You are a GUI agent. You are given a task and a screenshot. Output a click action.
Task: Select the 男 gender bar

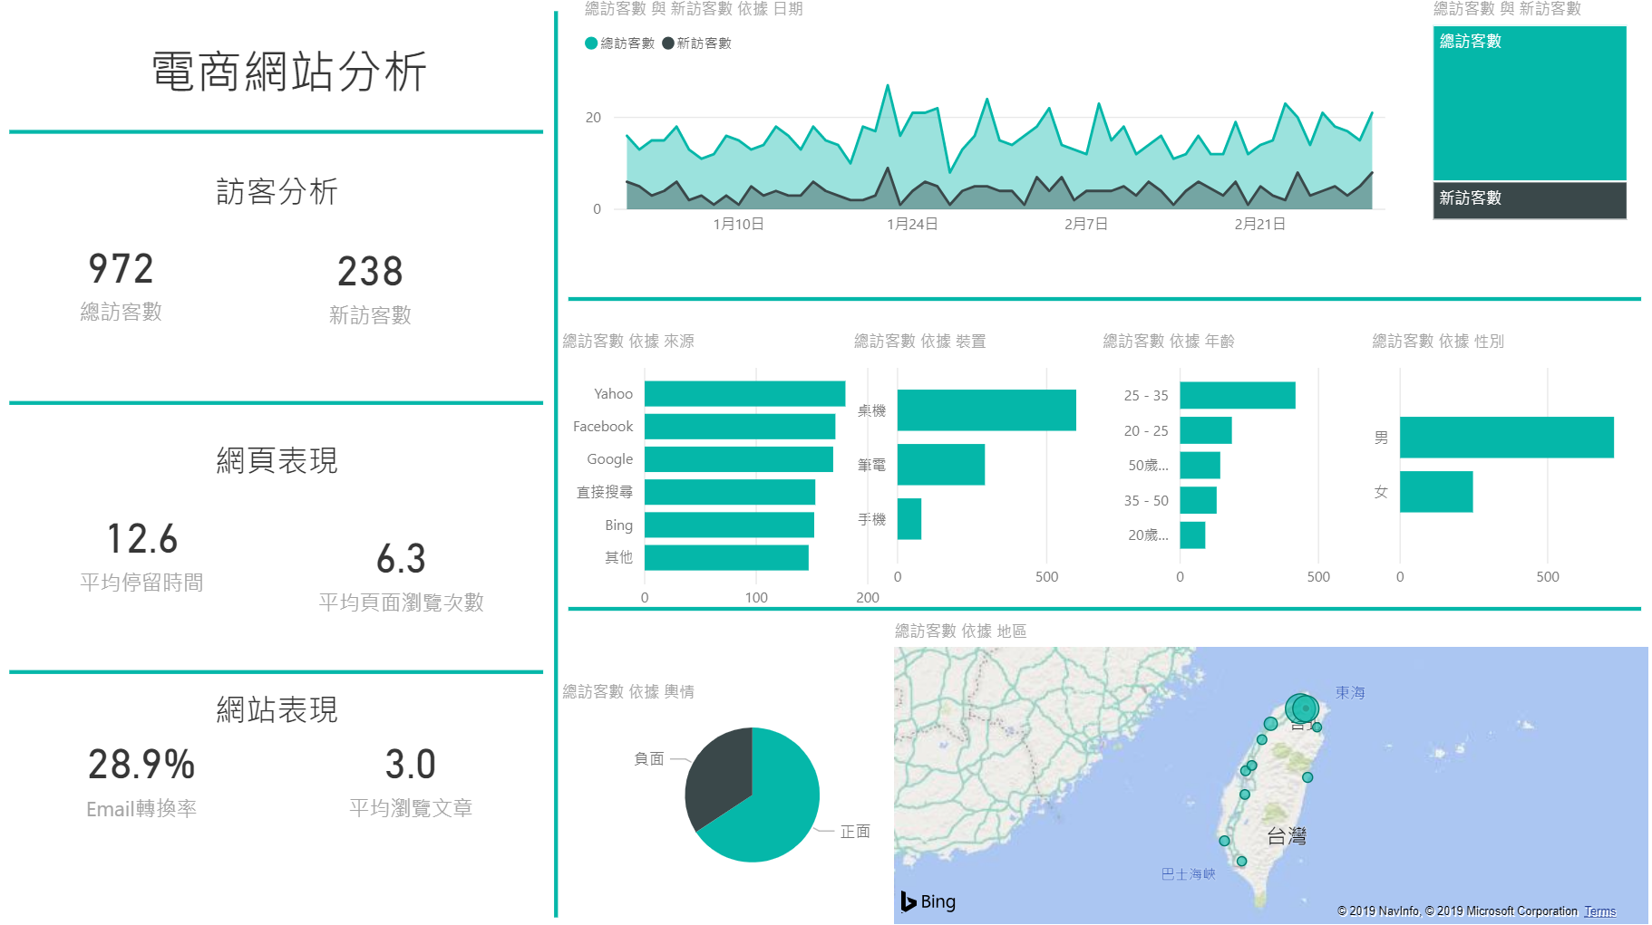(1505, 438)
